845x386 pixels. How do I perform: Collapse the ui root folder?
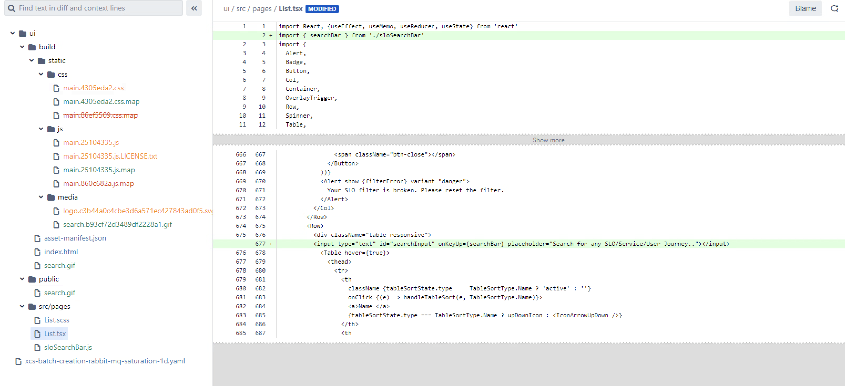(12, 33)
